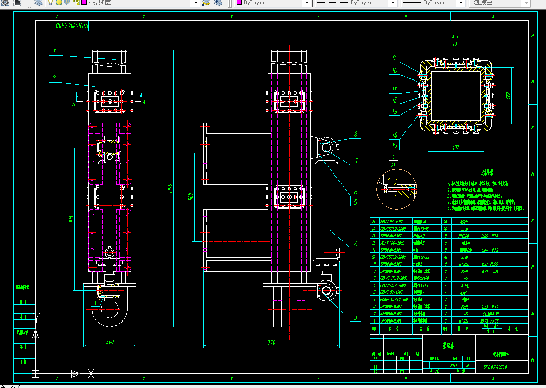
Task: Select JB/T 966-2005 table cell
Action: pyautogui.click(x=392, y=243)
